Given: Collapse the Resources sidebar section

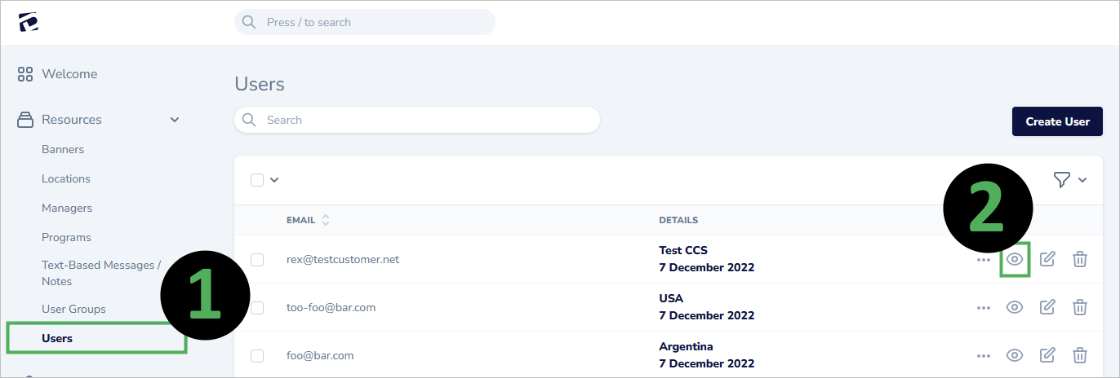Looking at the screenshot, I should point(174,120).
